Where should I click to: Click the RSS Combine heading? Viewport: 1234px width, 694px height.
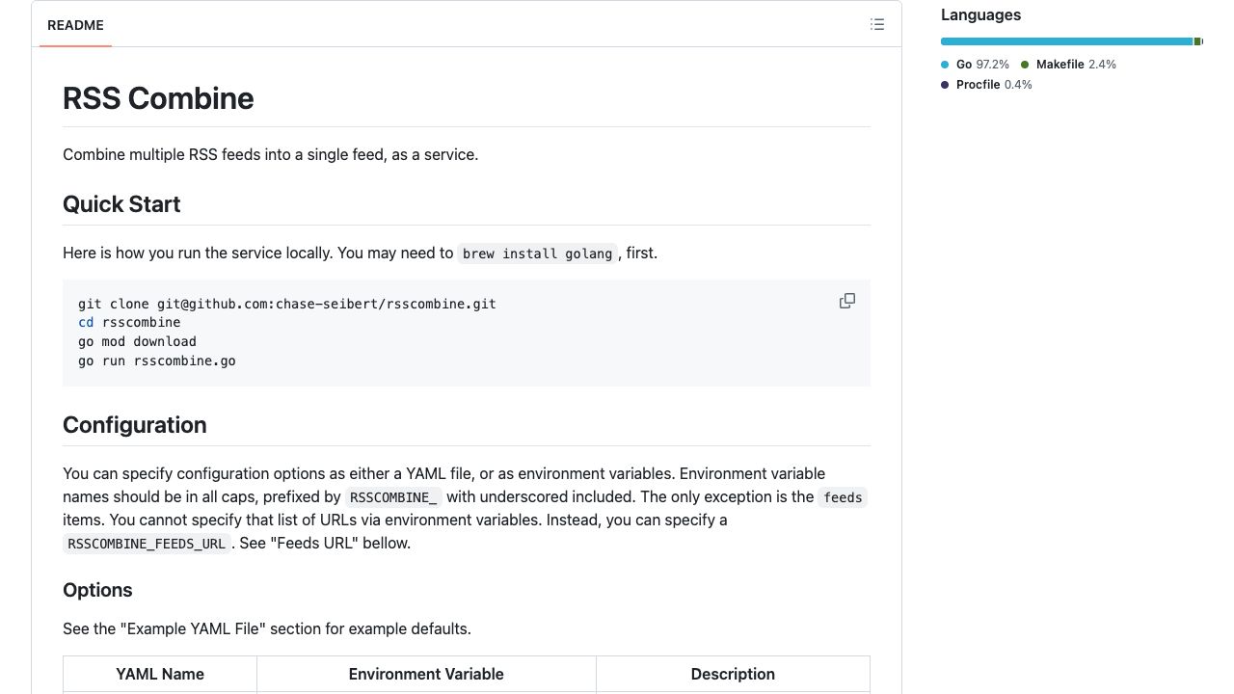[158, 98]
